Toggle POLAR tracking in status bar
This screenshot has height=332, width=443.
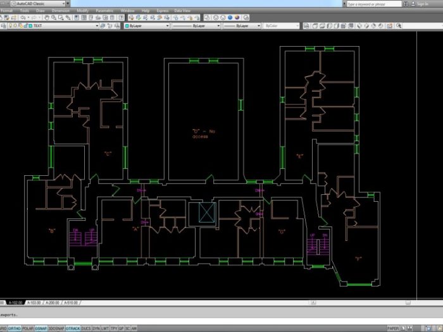(x=28, y=328)
